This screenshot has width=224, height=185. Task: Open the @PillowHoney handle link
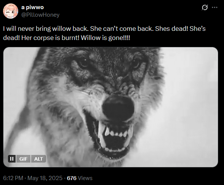tap(40, 15)
